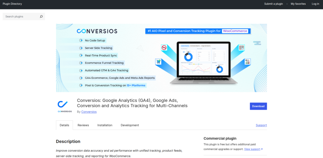This screenshot has height=158, width=323.
Task: Click the checklist icon near laptop in banner
Action: point(241,48)
